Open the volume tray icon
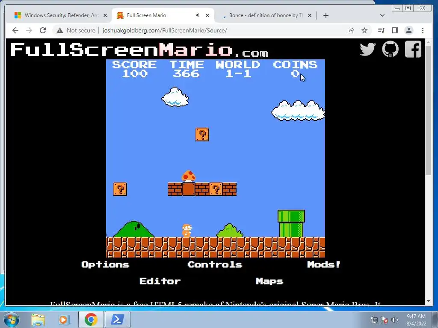The image size is (438, 328). coord(395,320)
